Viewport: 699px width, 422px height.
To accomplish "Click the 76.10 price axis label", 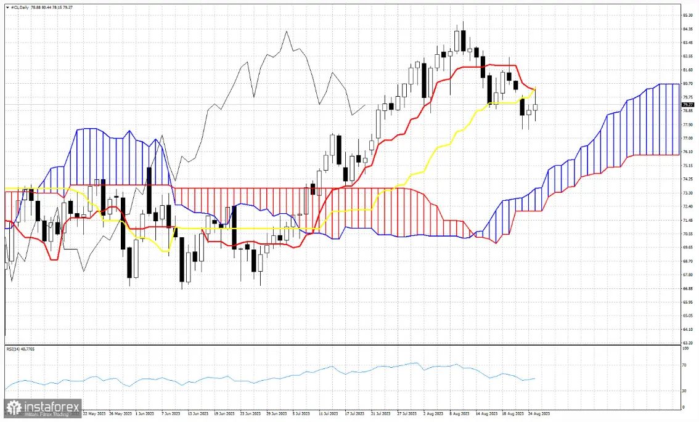I will (689, 152).
